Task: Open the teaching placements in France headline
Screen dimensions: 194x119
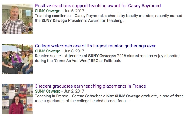Action: (x=90, y=86)
